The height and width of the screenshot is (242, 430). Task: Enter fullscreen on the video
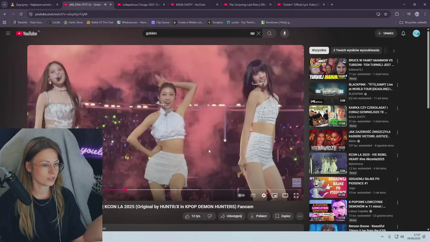[x=296, y=195]
